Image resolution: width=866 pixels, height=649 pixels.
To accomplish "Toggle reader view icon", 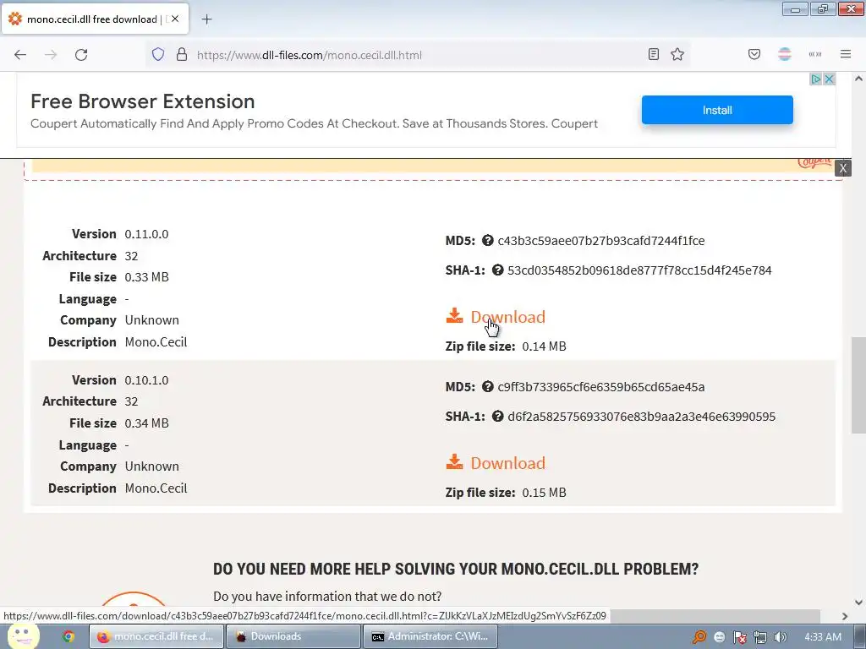I will (x=654, y=54).
